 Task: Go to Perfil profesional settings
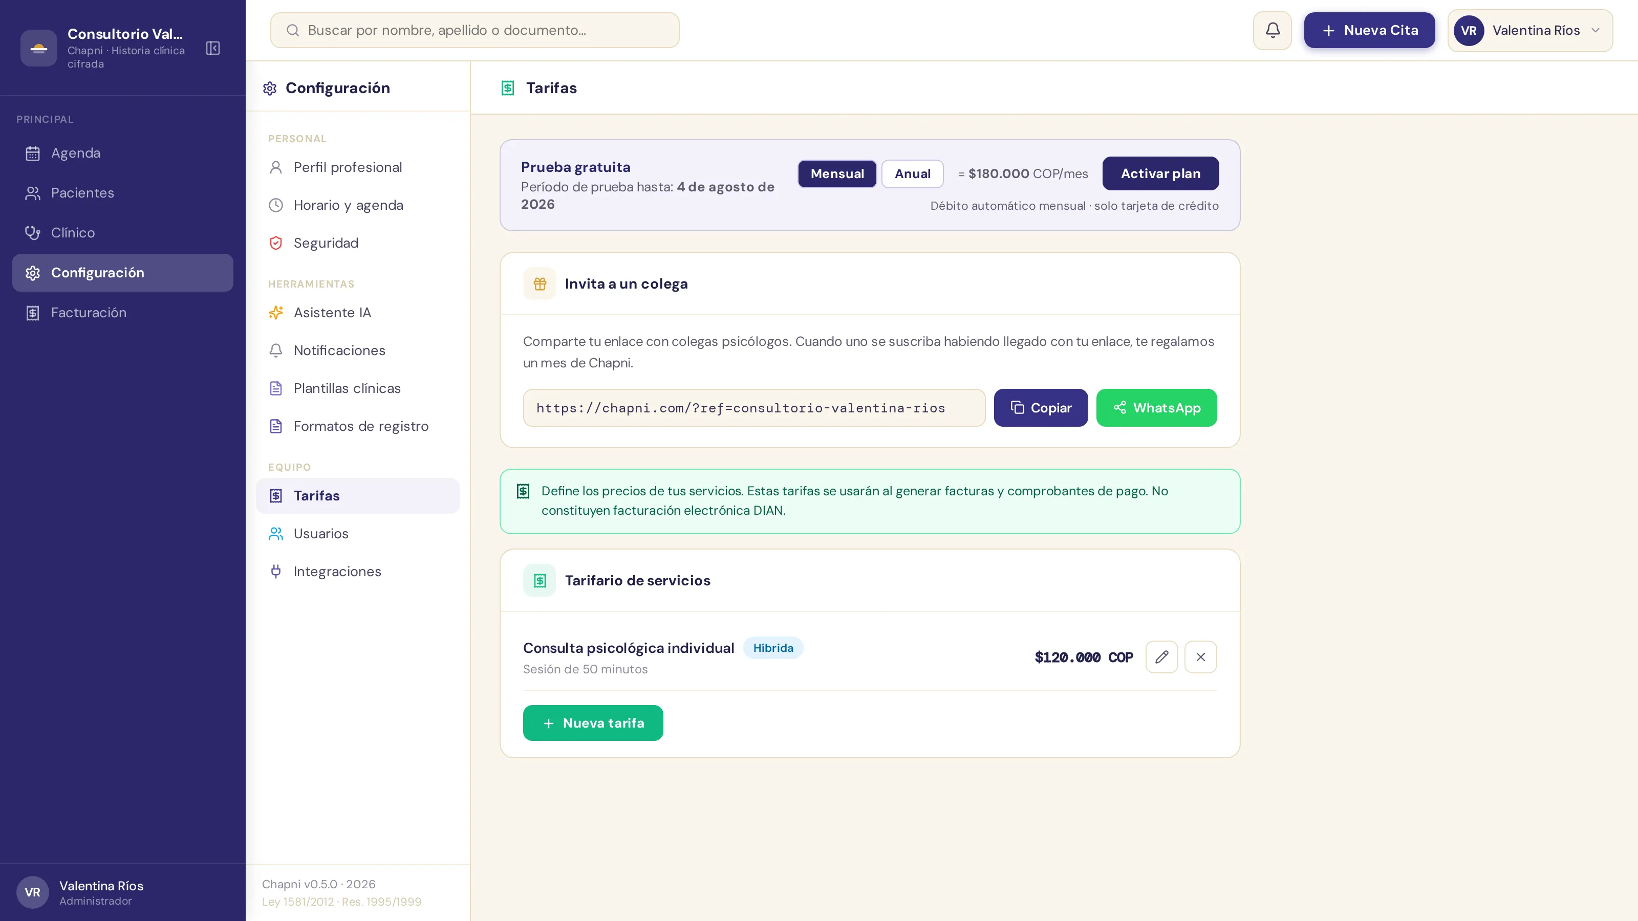(357, 167)
